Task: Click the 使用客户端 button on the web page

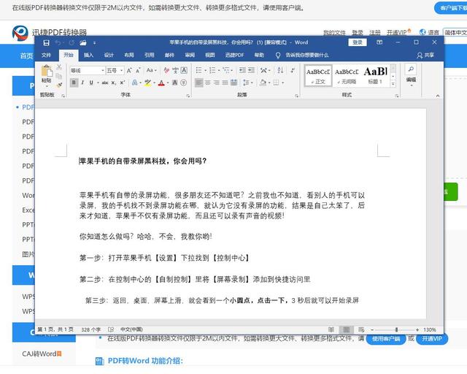Action: 386,339
